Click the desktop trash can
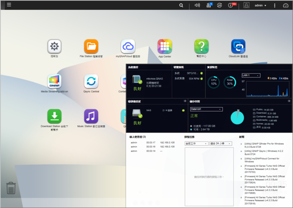Screen dimensions: 293x208 click(11, 188)
